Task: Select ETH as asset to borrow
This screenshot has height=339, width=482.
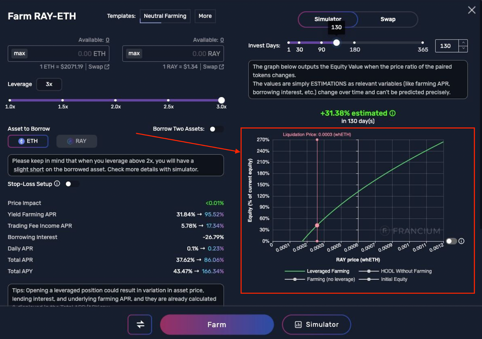Action: pyautogui.click(x=28, y=141)
